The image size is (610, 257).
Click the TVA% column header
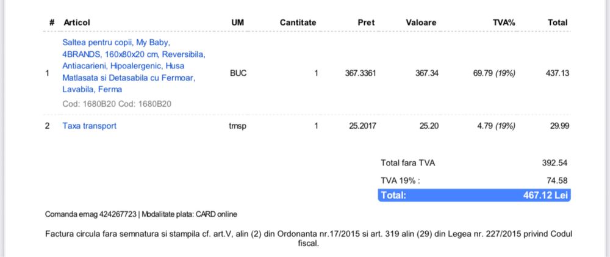tap(504, 23)
